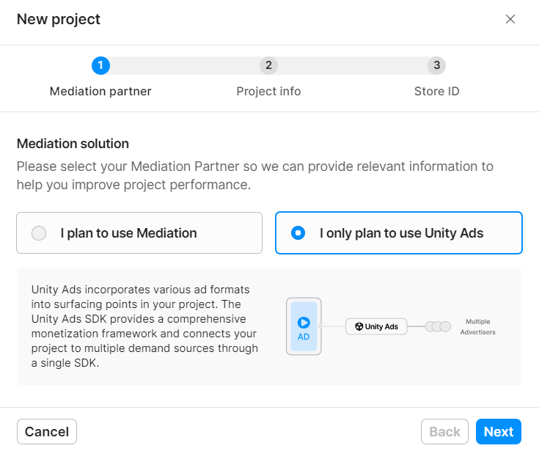Image resolution: width=539 pixels, height=451 pixels.
Task: Click the 'Project info' step label
Action: click(268, 91)
